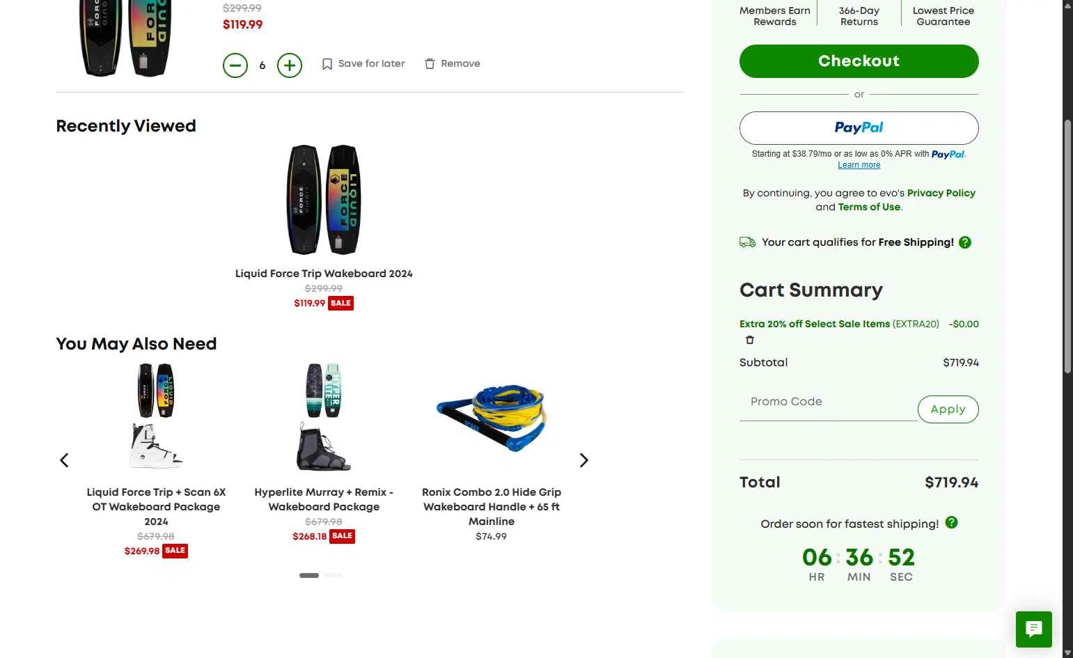This screenshot has height=658, width=1073.
Task: Delete the EXTRA20 promo code
Action: click(x=750, y=340)
